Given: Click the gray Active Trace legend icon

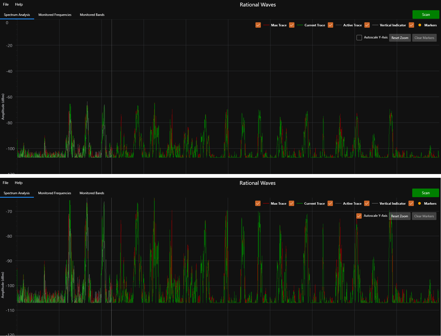Looking at the screenshot, I should click(338, 25).
